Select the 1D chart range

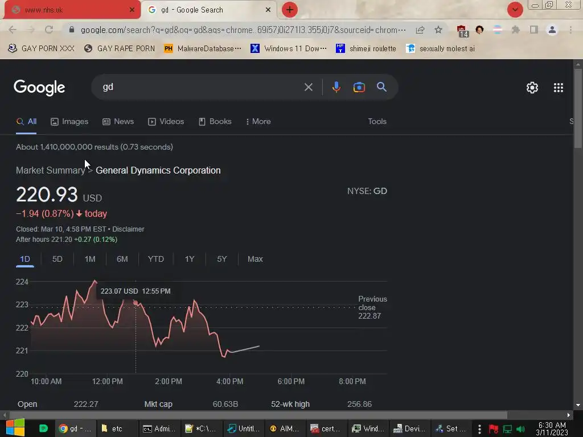[25, 259]
